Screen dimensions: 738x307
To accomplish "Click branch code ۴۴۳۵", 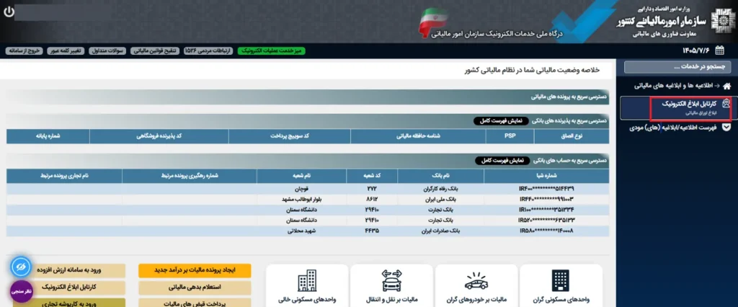I will coord(372,231).
